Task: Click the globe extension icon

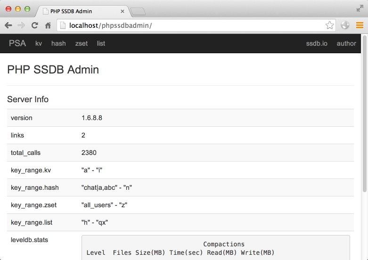Action: click(345, 25)
